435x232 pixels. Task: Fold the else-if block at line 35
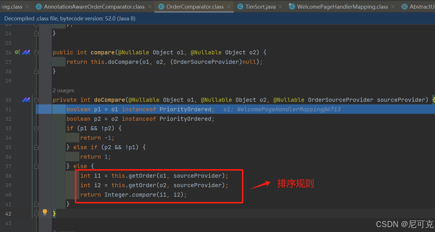(x=36, y=147)
